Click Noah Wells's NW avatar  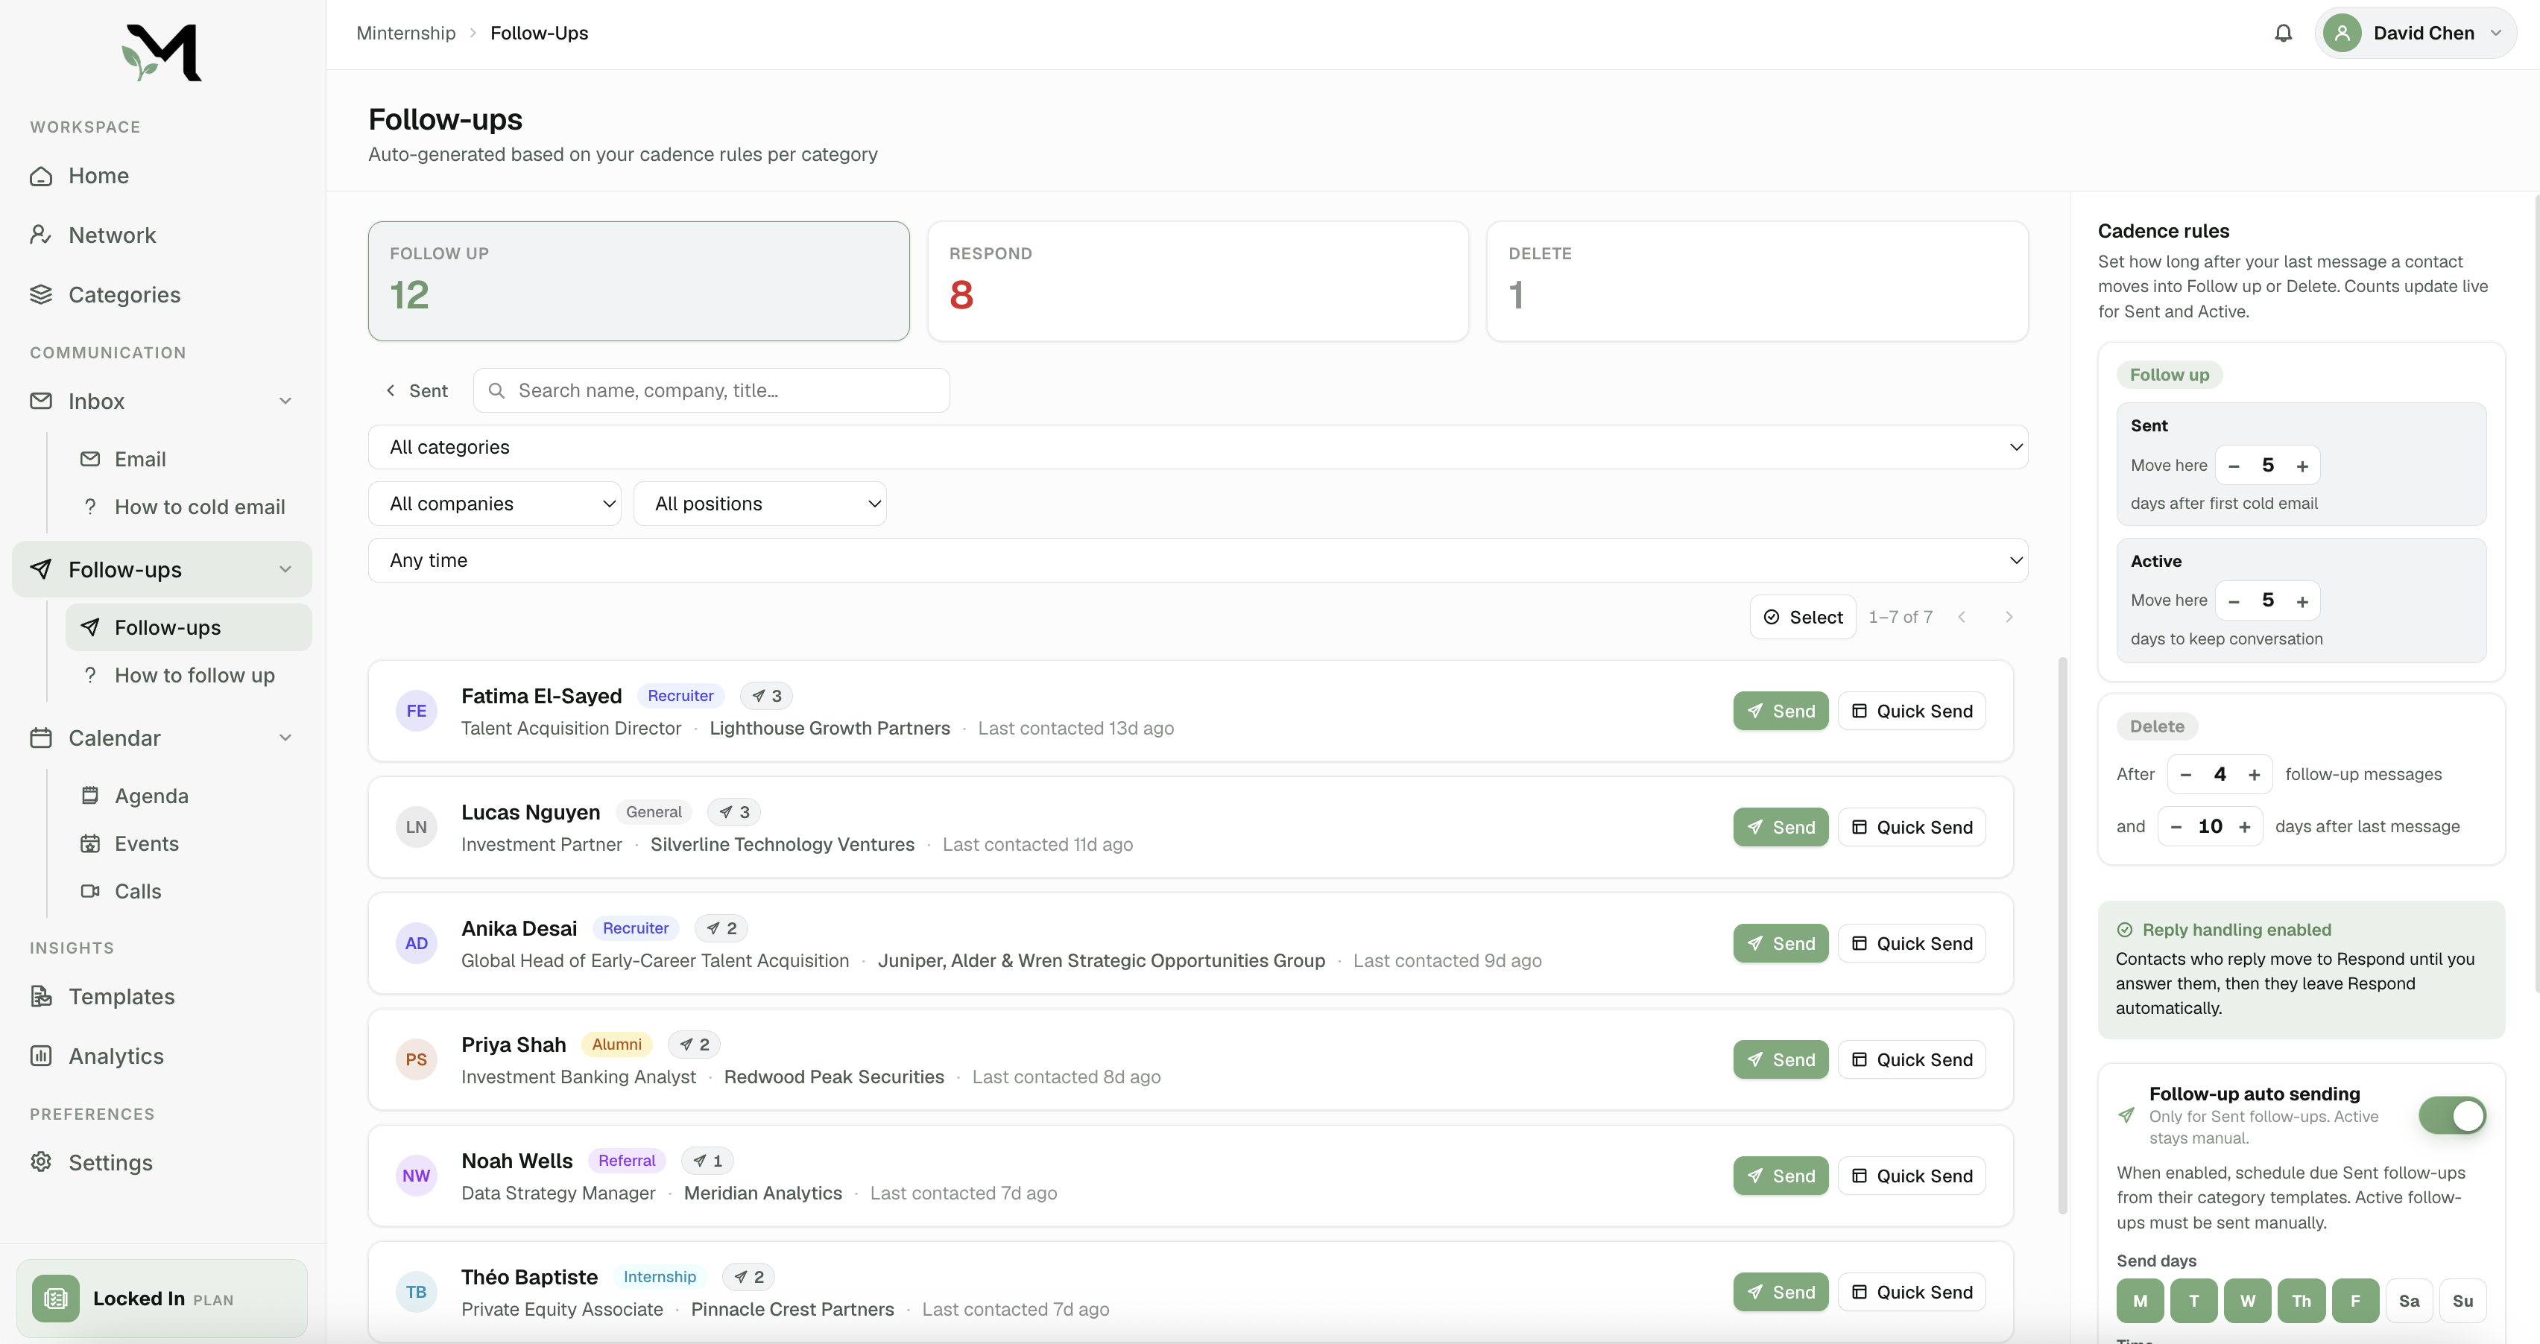click(416, 1176)
